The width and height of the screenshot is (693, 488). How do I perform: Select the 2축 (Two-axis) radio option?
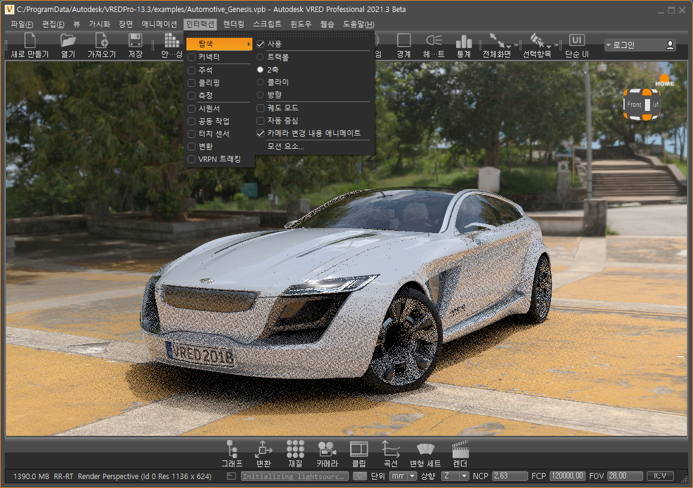(260, 70)
